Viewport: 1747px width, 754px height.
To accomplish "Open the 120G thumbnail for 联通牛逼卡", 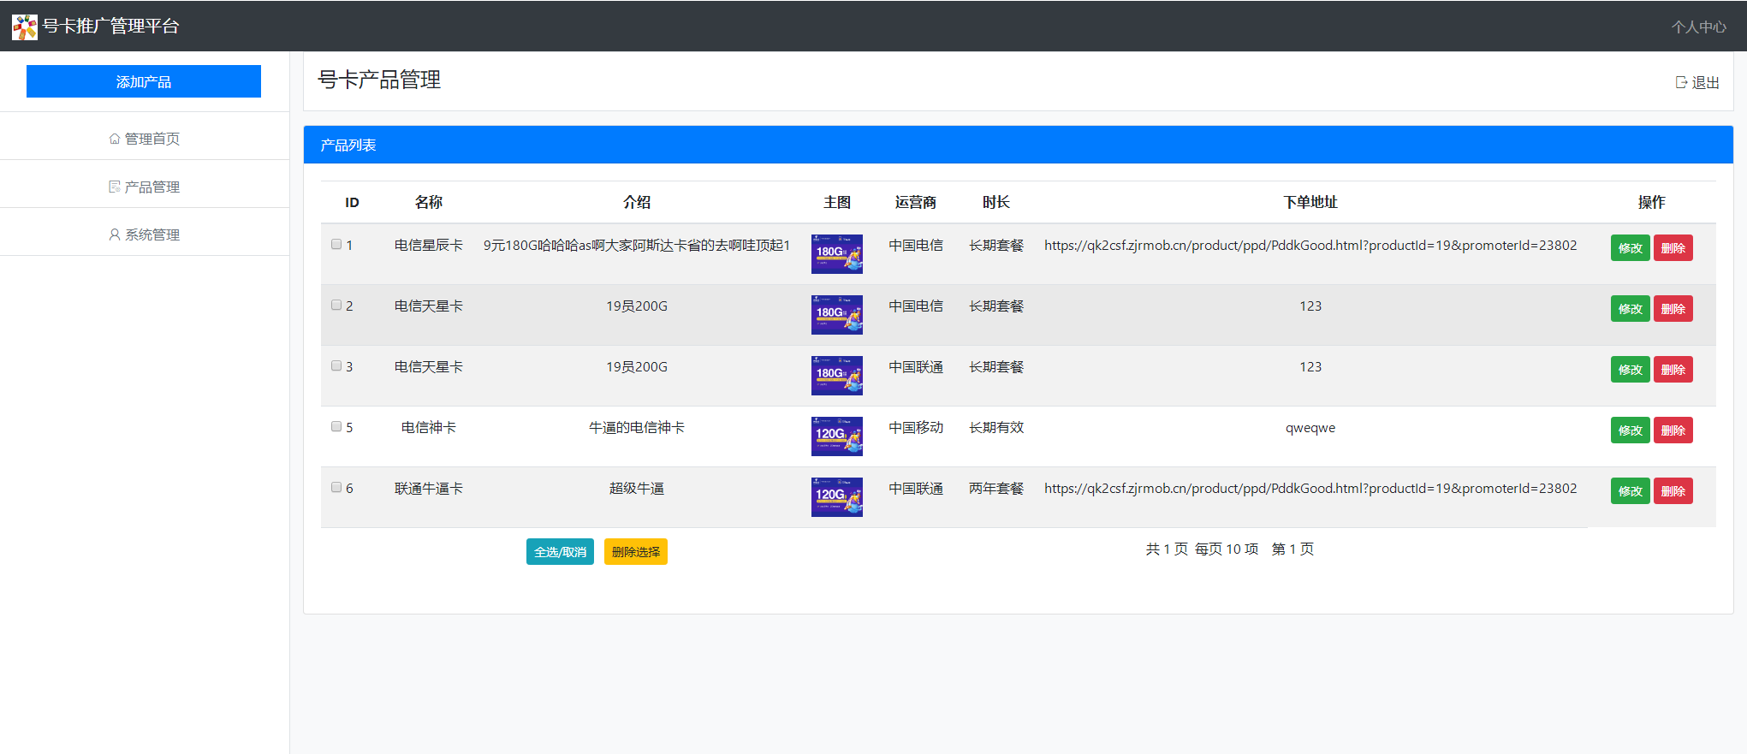I will (x=836, y=497).
